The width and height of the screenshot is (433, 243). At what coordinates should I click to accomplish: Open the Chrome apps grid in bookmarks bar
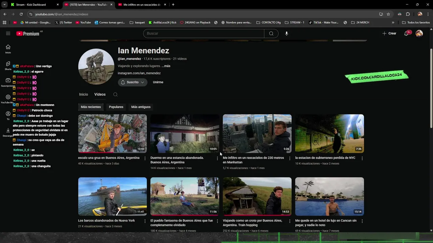click(x=4, y=23)
